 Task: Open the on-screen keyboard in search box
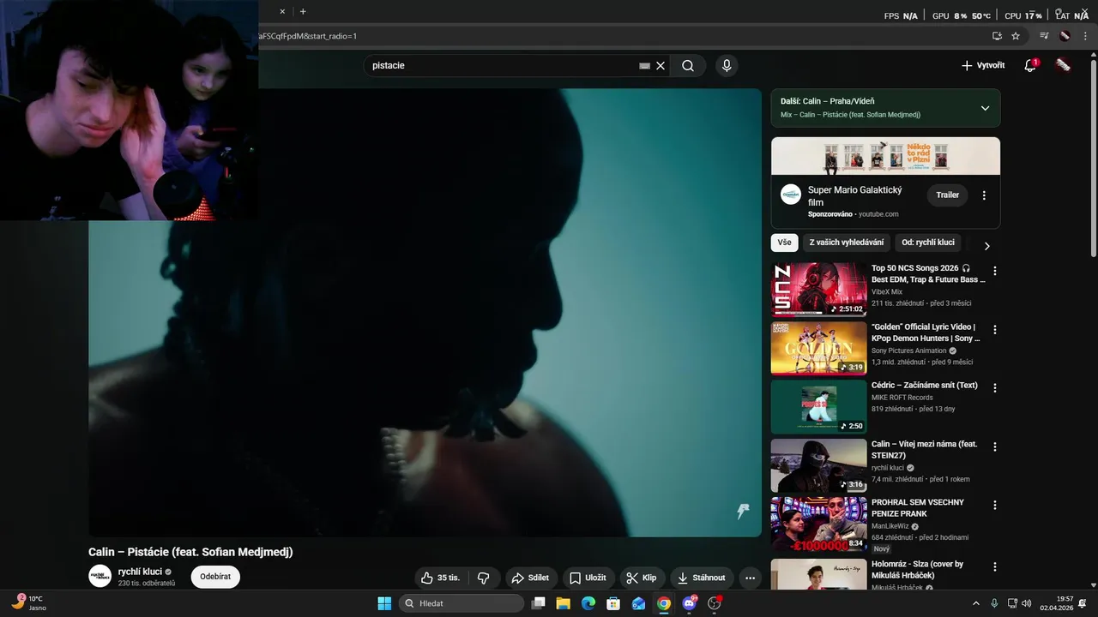[645, 66]
